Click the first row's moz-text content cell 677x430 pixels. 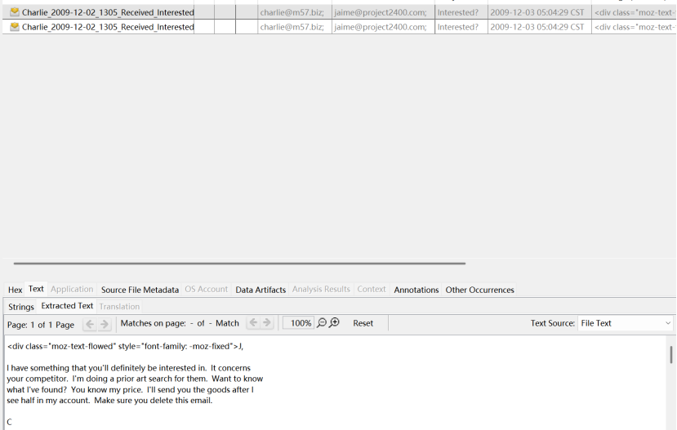click(634, 12)
